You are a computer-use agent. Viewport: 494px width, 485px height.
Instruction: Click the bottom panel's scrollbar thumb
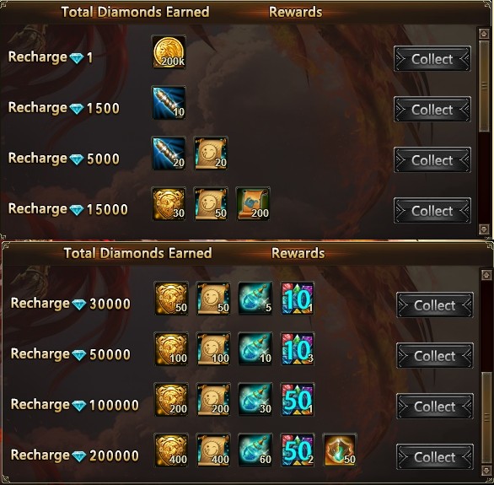tap(486, 418)
